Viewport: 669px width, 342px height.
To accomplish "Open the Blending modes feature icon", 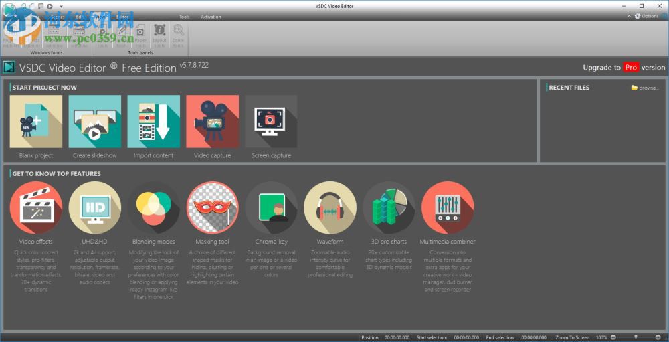I will point(154,207).
